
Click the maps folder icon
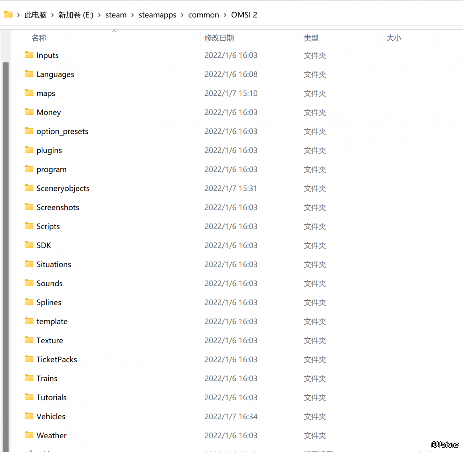coord(29,93)
